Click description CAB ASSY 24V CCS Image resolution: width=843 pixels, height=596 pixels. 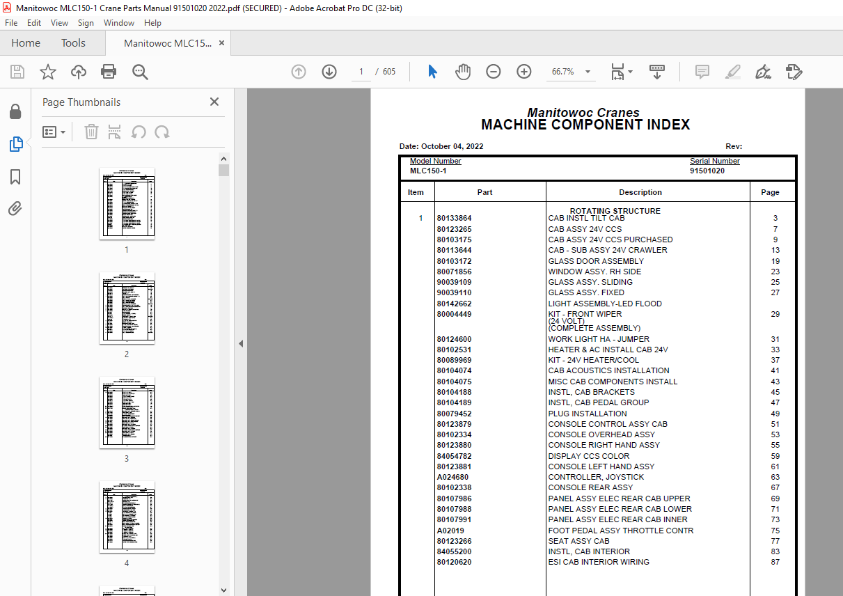(x=585, y=229)
